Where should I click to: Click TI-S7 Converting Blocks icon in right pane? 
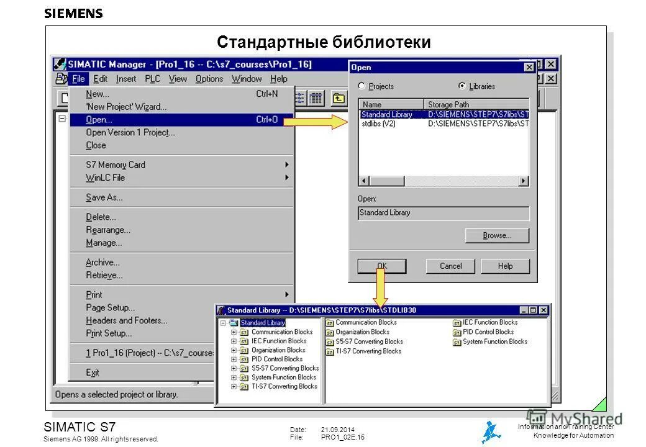click(330, 351)
